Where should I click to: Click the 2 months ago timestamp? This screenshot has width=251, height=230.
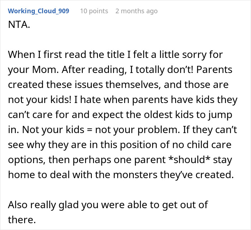[x=137, y=11]
